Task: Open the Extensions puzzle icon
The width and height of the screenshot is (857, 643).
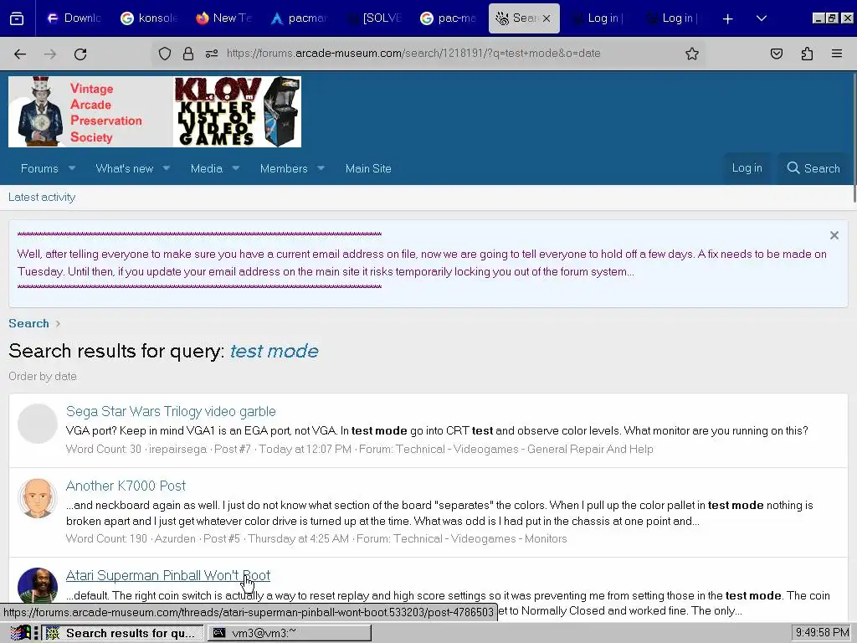Action: [x=808, y=54]
